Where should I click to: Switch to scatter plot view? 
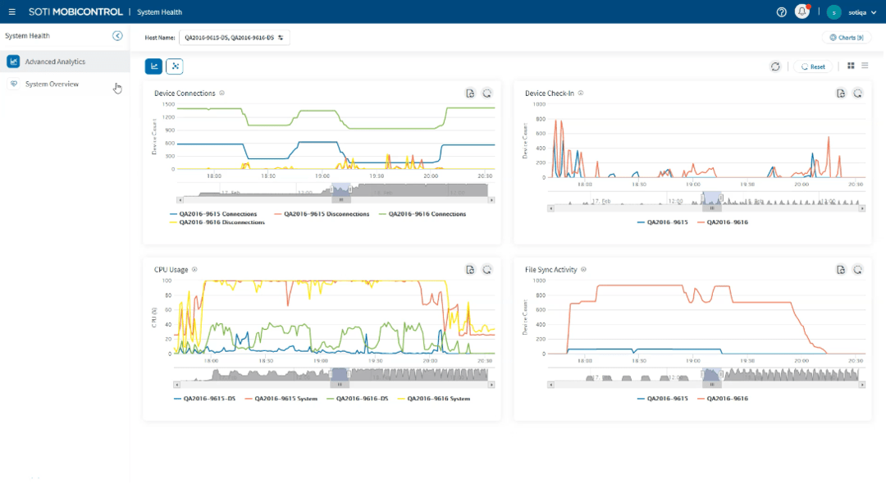tap(174, 66)
